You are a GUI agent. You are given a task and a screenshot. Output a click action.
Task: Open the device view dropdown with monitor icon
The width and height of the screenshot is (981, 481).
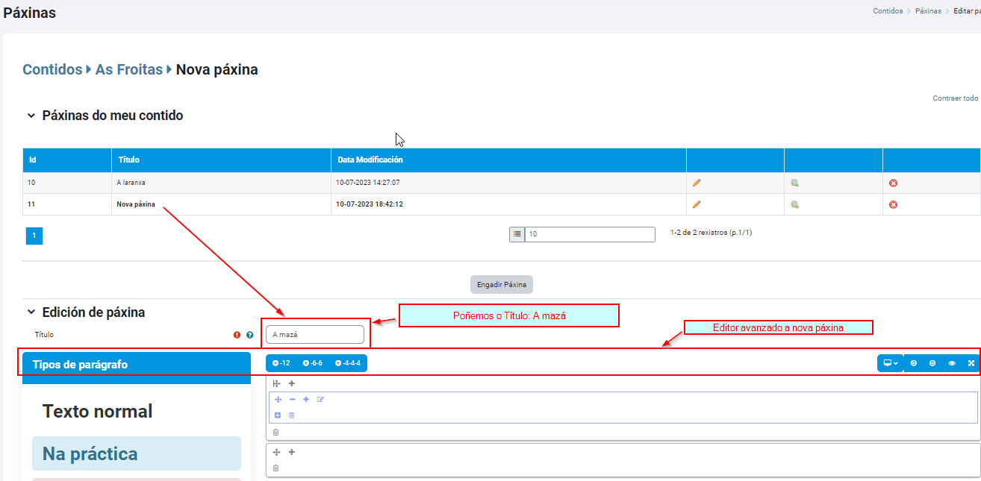coord(890,363)
